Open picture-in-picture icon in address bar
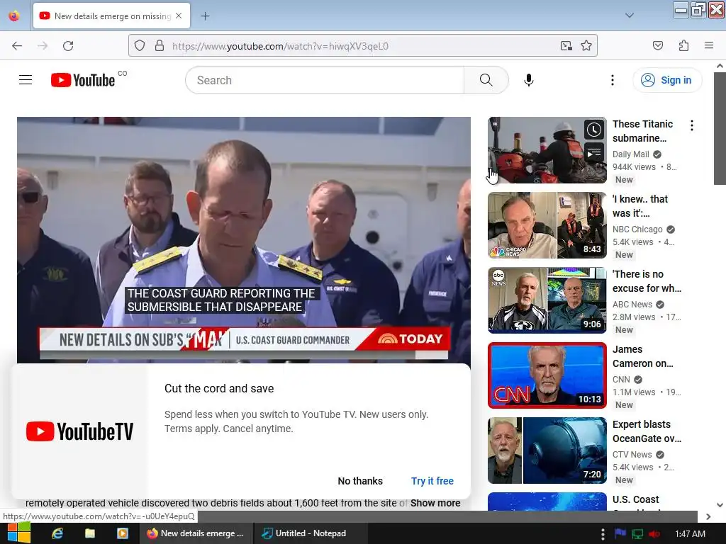Screen dimensions: 726x544 click(x=566, y=46)
